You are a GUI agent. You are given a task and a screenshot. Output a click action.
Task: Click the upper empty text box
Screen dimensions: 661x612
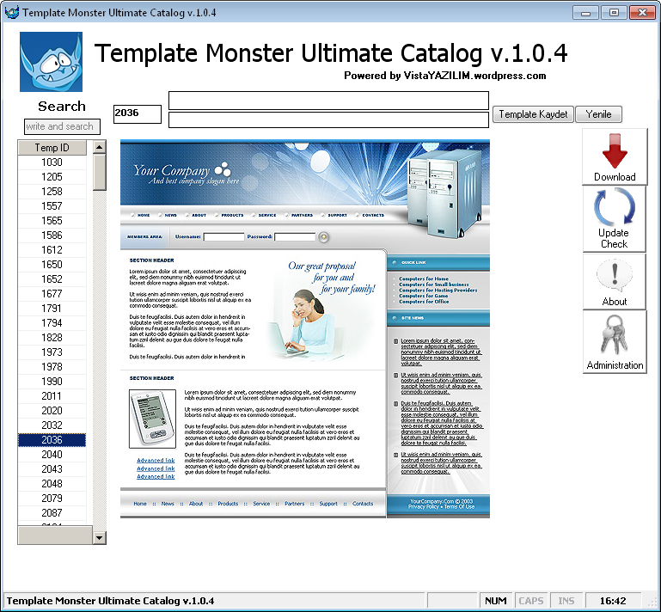tap(328, 101)
